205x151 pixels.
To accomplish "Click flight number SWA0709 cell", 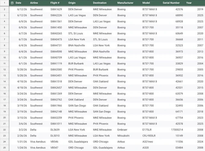I will (x=56, y=57).
